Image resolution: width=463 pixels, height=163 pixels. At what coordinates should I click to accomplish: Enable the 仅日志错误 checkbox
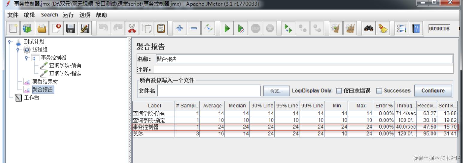(338, 91)
